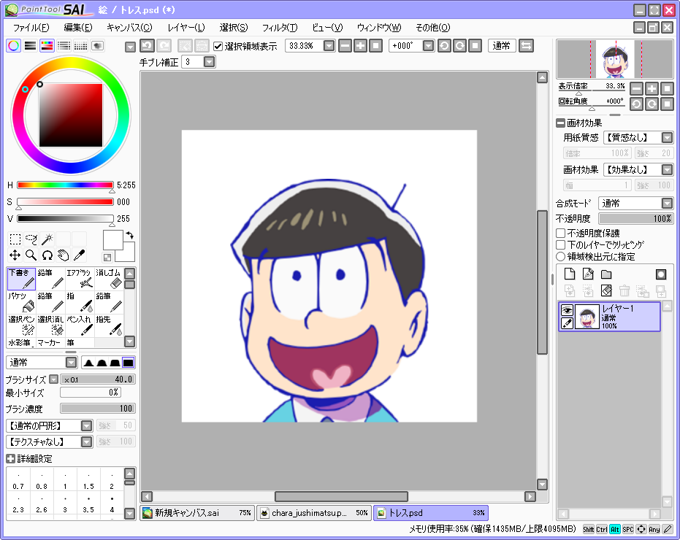Enable 下のレイヤーでクリッピング checkbox
The width and height of the screenshot is (680, 540).
point(561,245)
